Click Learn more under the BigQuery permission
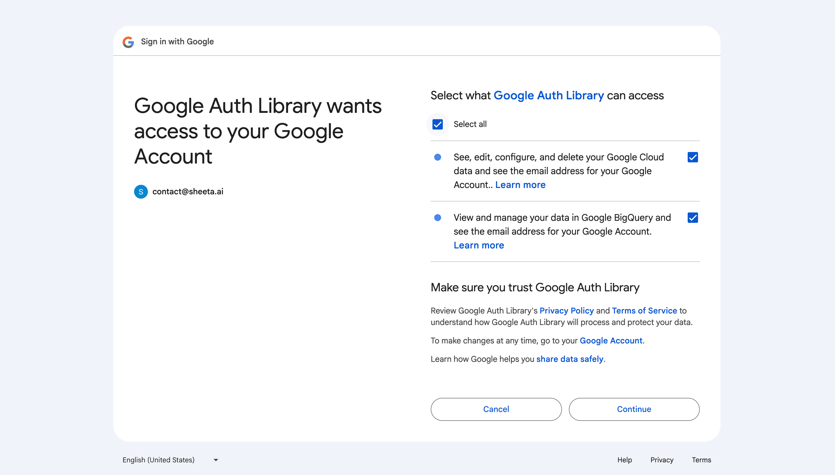This screenshot has width=835, height=475. [478, 245]
